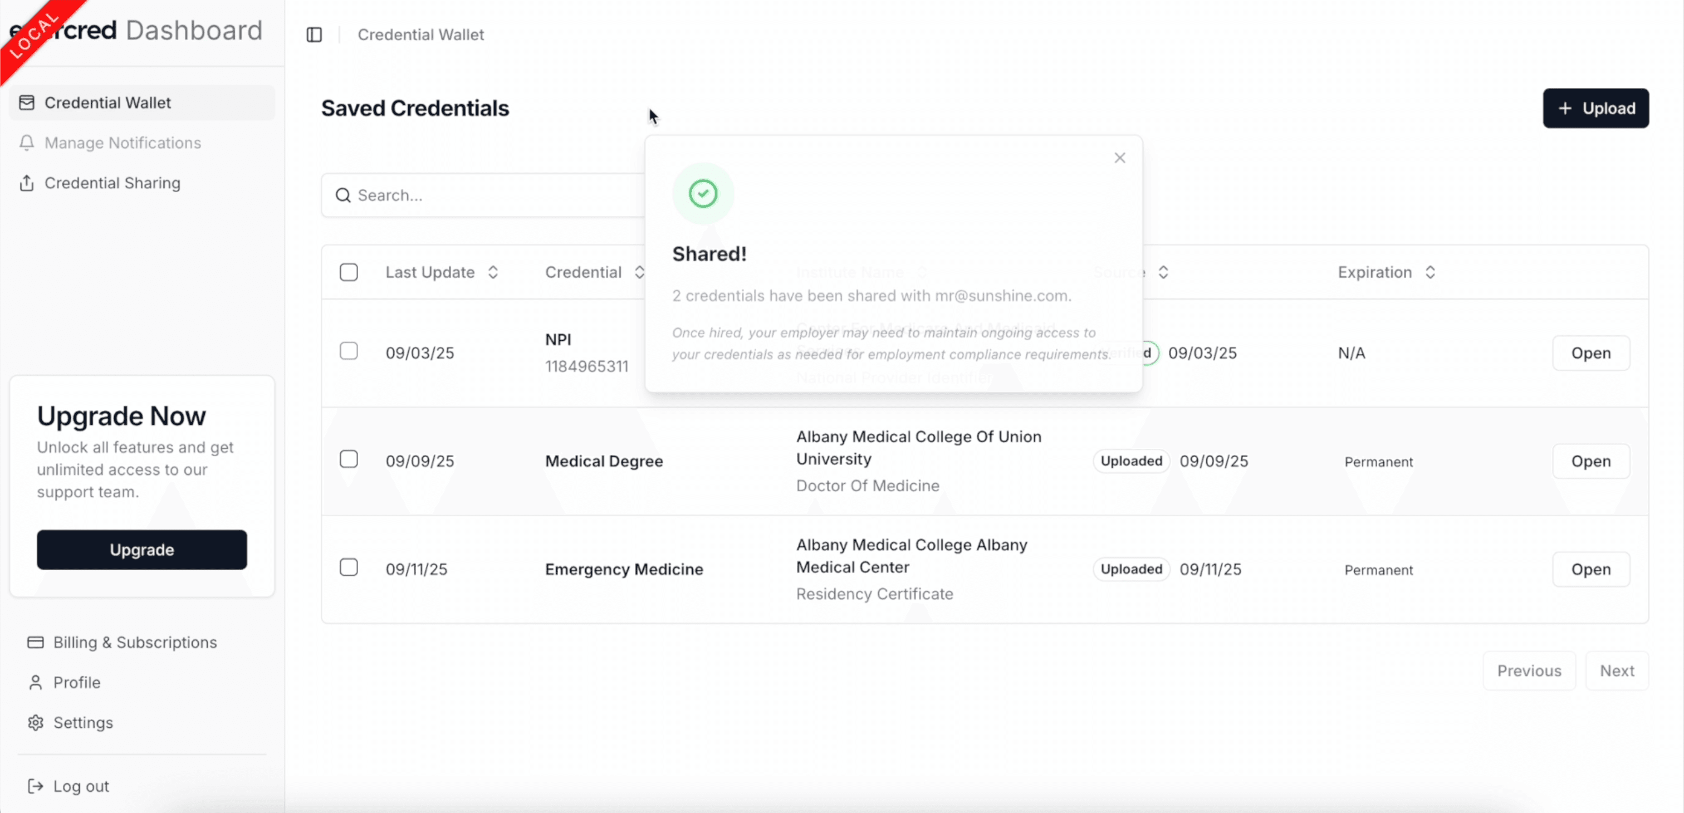The image size is (1684, 813).
Task: Click the plus icon on Upload
Action: tap(1565, 109)
